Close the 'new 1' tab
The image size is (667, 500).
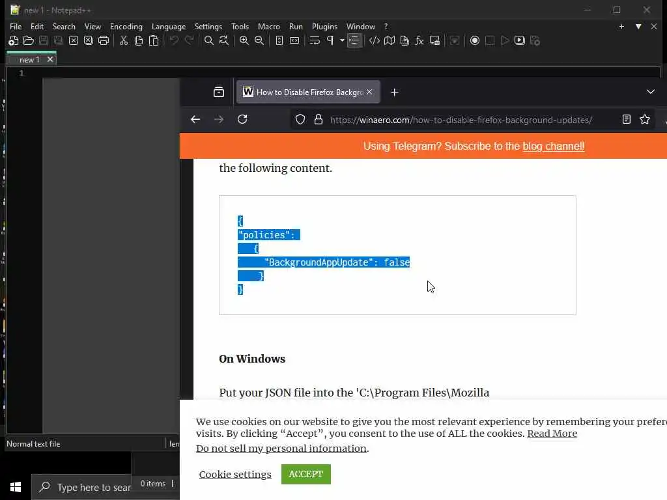pyautogui.click(x=50, y=59)
